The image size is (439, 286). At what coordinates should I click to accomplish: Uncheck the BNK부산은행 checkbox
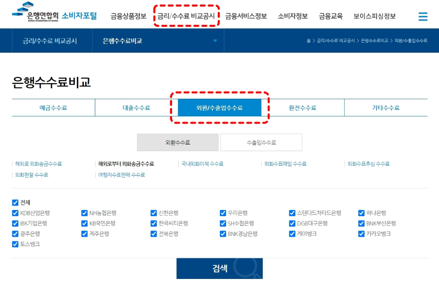pyautogui.click(x=361, y=223)
